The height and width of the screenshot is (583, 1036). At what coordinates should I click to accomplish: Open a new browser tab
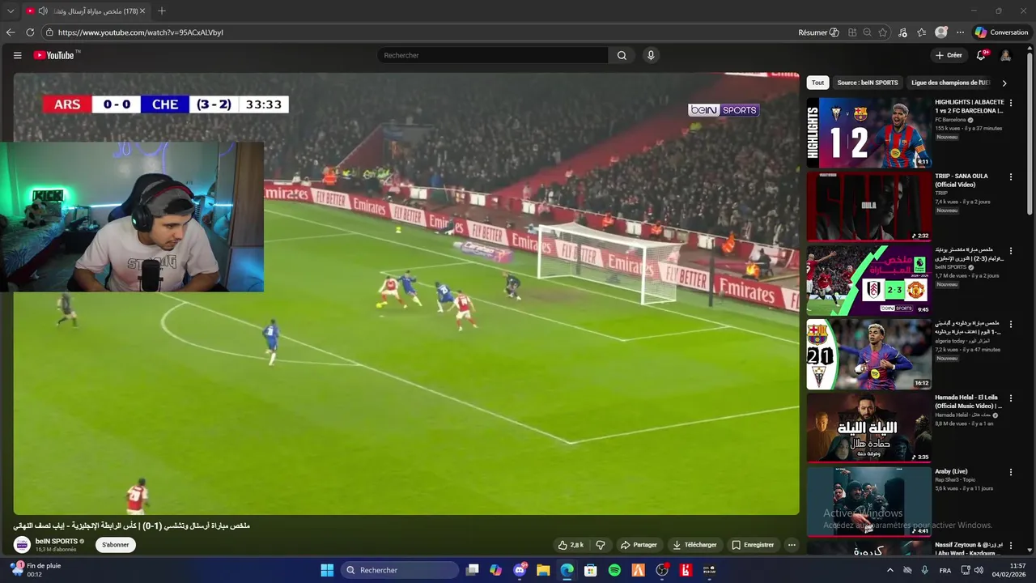click(162, 11)
